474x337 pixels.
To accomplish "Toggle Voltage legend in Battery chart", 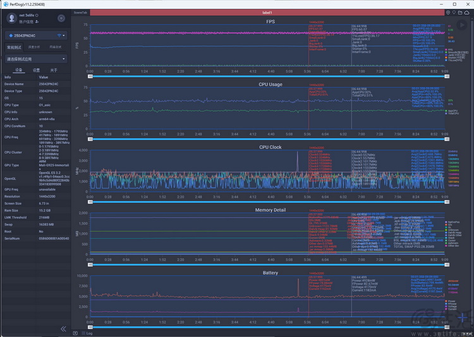I will coord(451,307).
